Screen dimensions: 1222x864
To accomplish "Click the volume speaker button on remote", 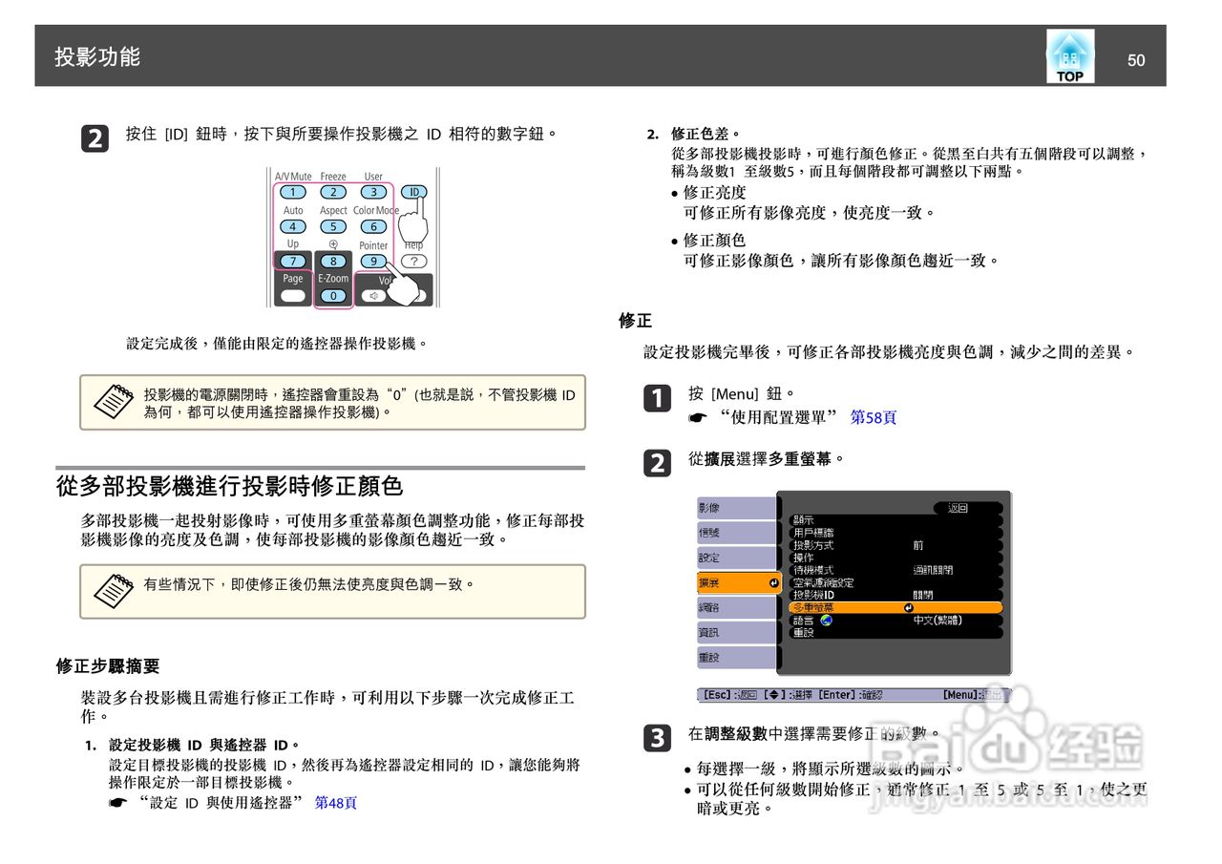I will pyautogui.click(x=374, y=296).
